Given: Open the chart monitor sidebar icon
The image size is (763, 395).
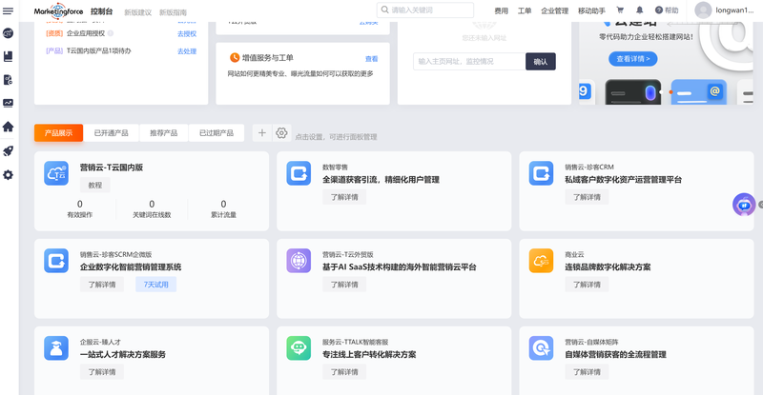Looking at the screenshot, I should [8, 103].
